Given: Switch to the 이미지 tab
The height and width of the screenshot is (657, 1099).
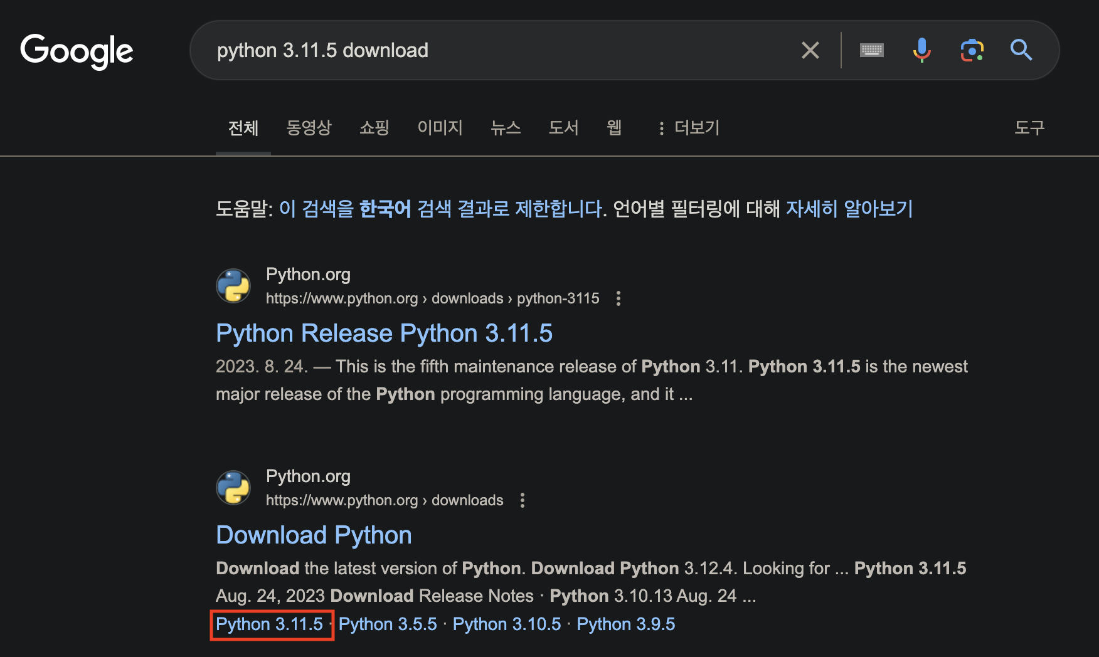Looking at the screenshot, I should (x=440, y=128).
